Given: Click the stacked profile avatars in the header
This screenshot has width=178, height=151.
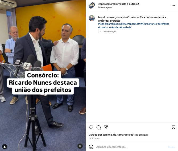Looking at the screenshot, I should coord(92,5).
